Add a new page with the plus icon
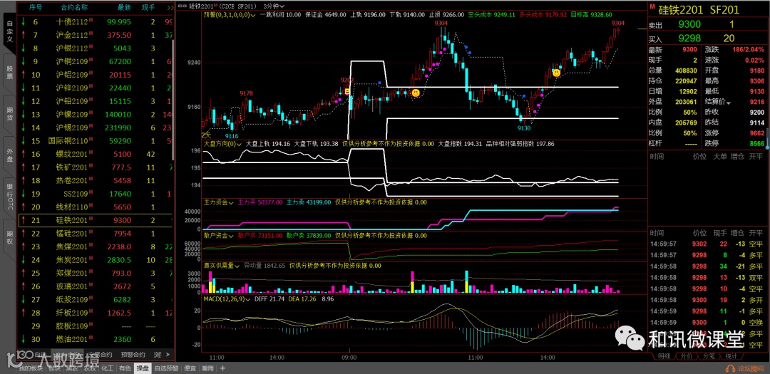 coord(222,368)
